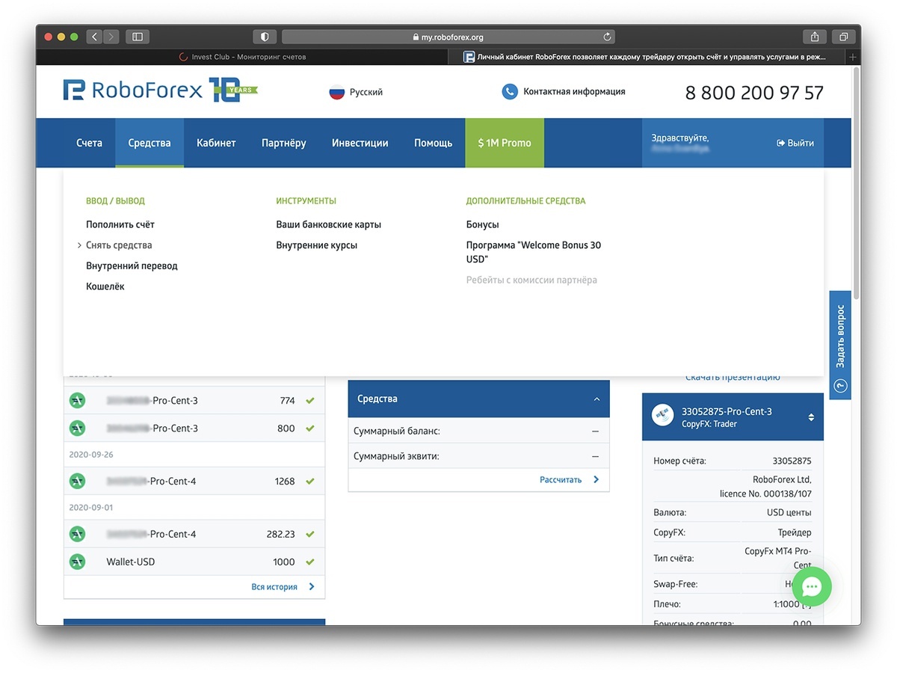Click Safari back navigation arrow

click(x=94, y=36)
